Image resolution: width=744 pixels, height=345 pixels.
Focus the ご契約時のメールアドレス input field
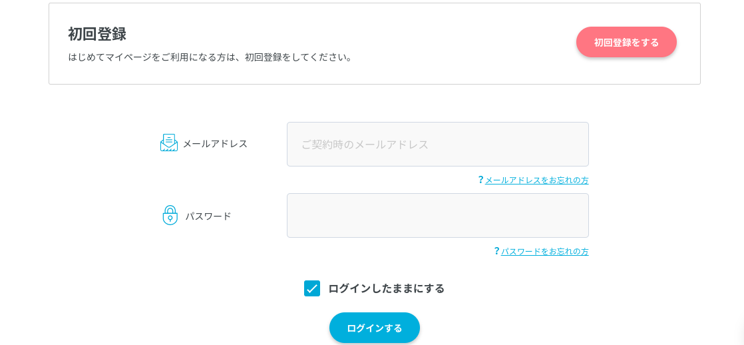[x=437, y=145]
